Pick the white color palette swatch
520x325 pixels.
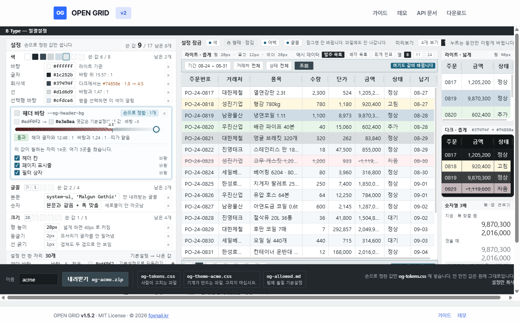pyautogui.click(x=28, y=57)
